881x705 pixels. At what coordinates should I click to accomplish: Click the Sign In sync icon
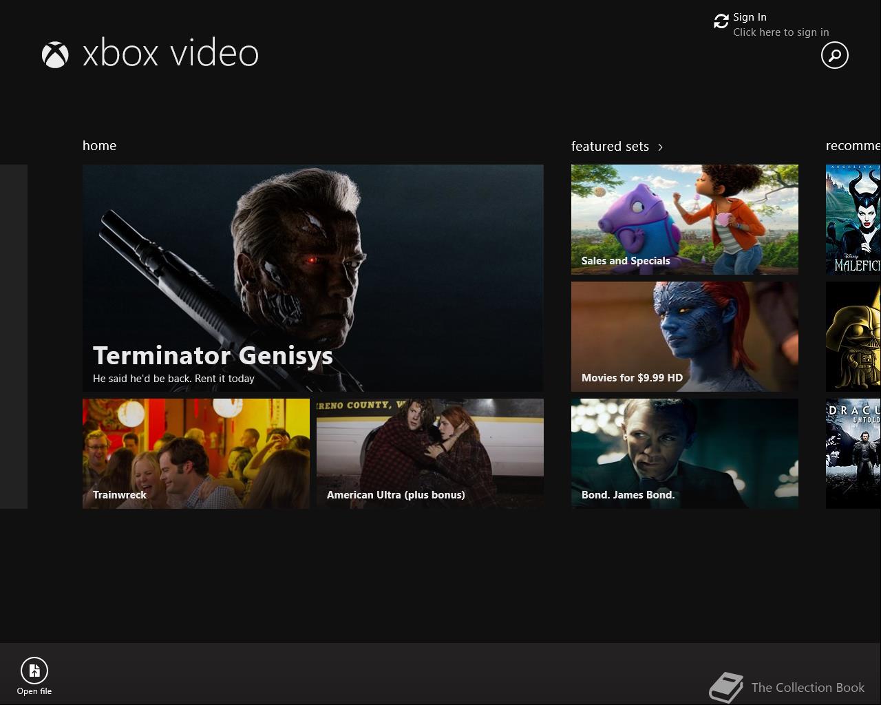[x=721, y=21]
